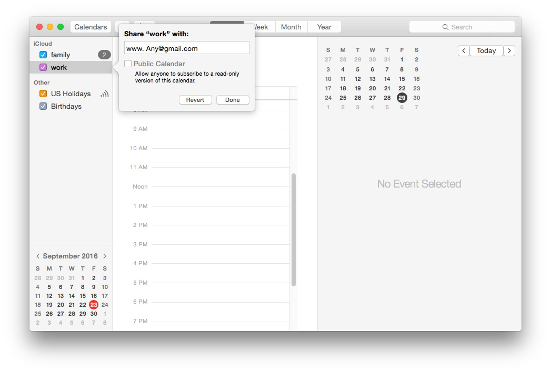Click the green zoom window button
Viewport: 551px width, 373px height.
point(61,27)
